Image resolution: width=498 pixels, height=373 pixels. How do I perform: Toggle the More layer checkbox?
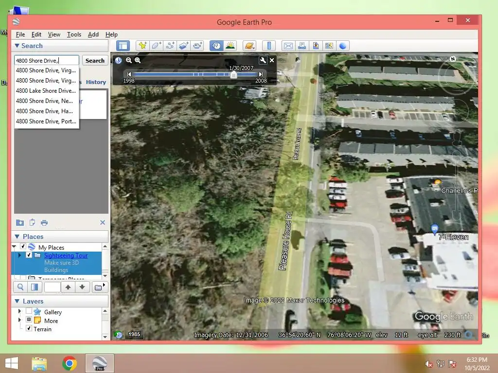click(29, 320)
